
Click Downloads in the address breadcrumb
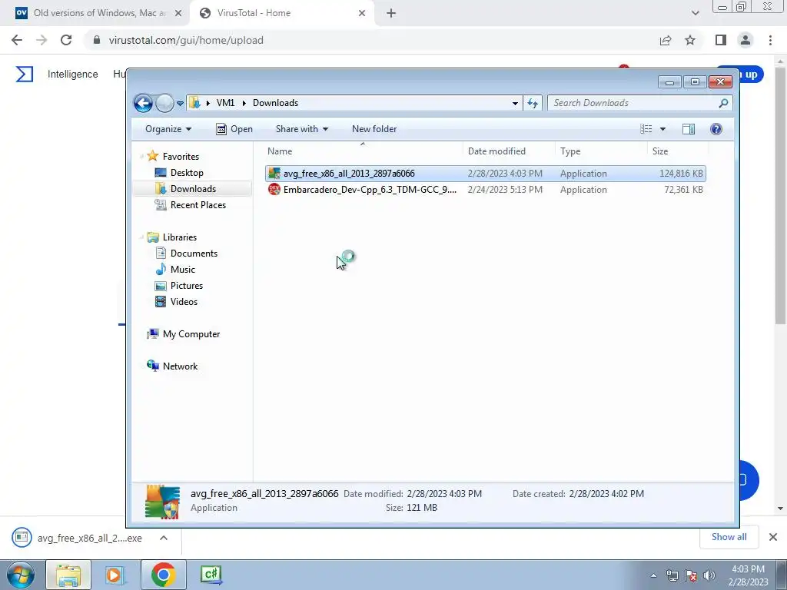(276, 103)
